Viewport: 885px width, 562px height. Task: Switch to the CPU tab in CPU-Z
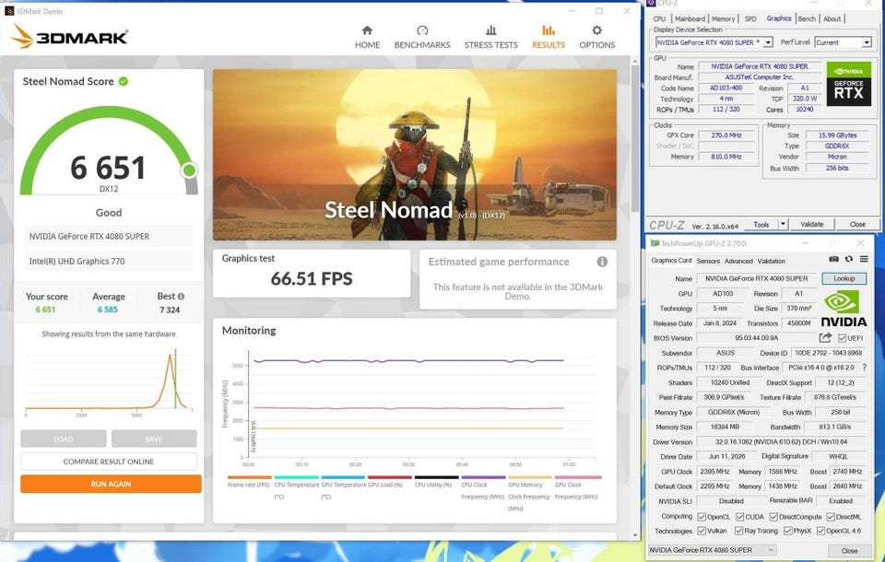(659, 18)
